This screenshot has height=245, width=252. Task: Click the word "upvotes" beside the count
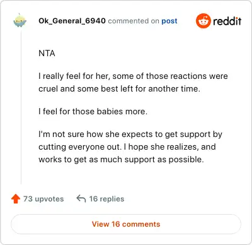[x=49, y=199]
